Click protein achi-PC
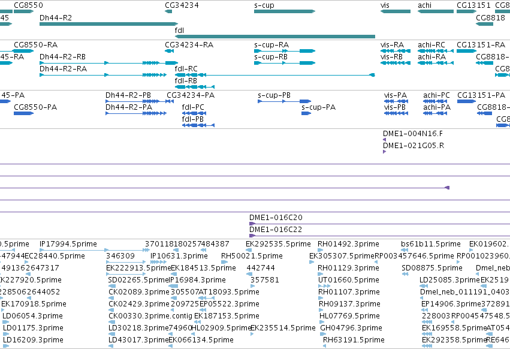This screenshot has width=510, height=349. tap(436, 95)
